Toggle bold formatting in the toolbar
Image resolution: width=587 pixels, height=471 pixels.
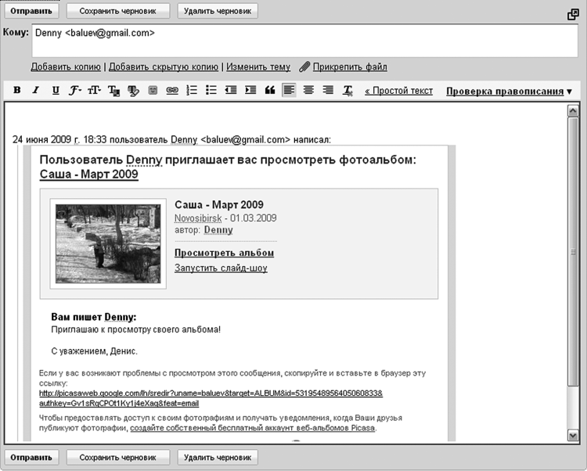(16, 91)
